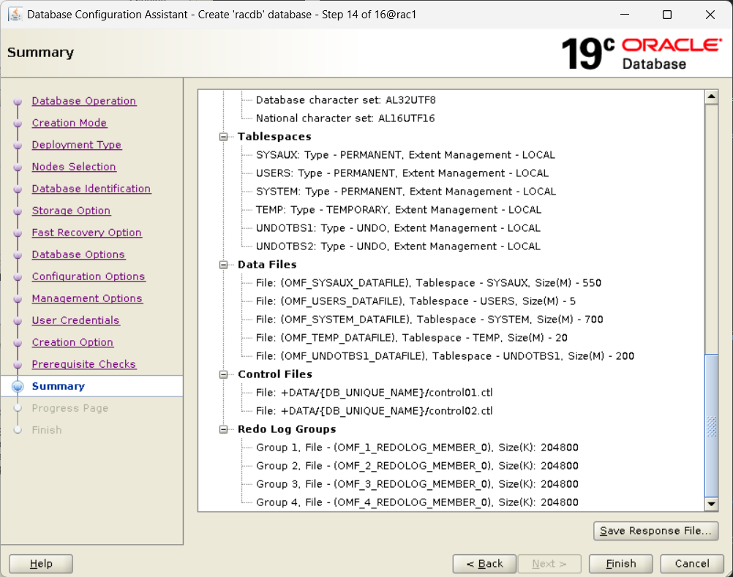733x577 pixels.
Task: Open Management Options step
Action: (87, 298)
